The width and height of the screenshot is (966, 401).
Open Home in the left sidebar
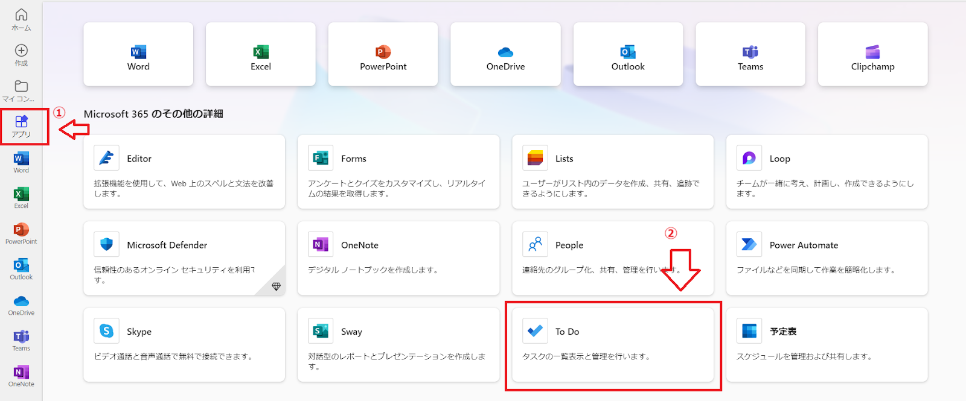21,19
